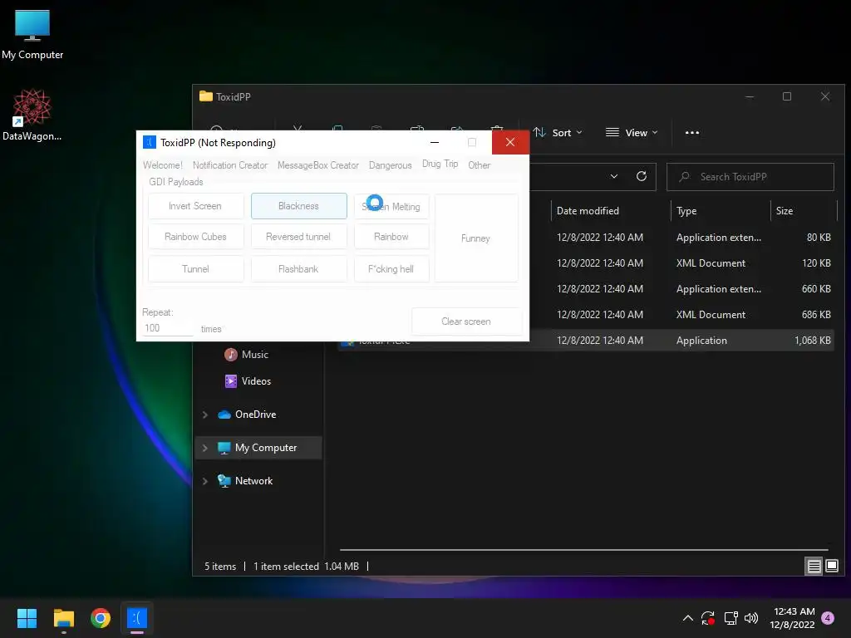Open the My Computer desktop icon
This screenshot has height=638, width=851.
click(x=32, y=33)
